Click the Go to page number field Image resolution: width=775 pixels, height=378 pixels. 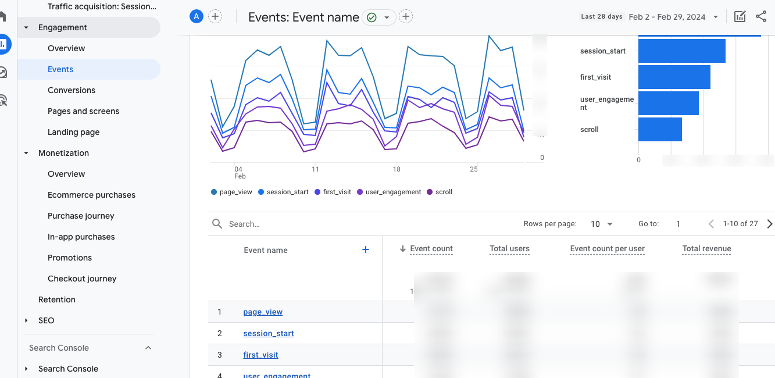tap(678, 224)
